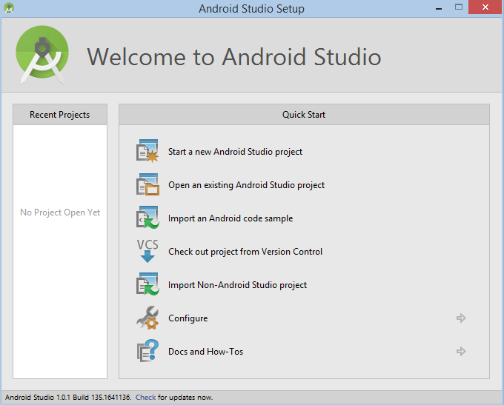The height and width of the screenshot is (405, 504).
Task: Select Import Non-Android Studio project text
Action: click(x=237, y=285)
